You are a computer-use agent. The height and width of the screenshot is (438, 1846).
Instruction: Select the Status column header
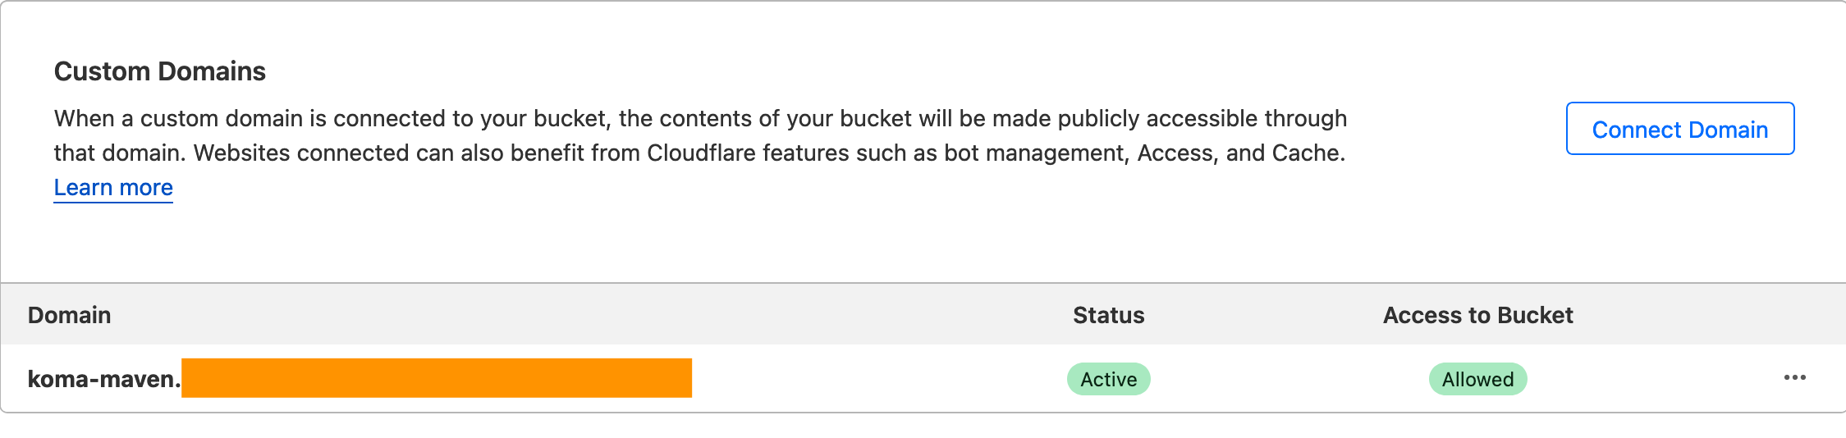[1108, 315]
